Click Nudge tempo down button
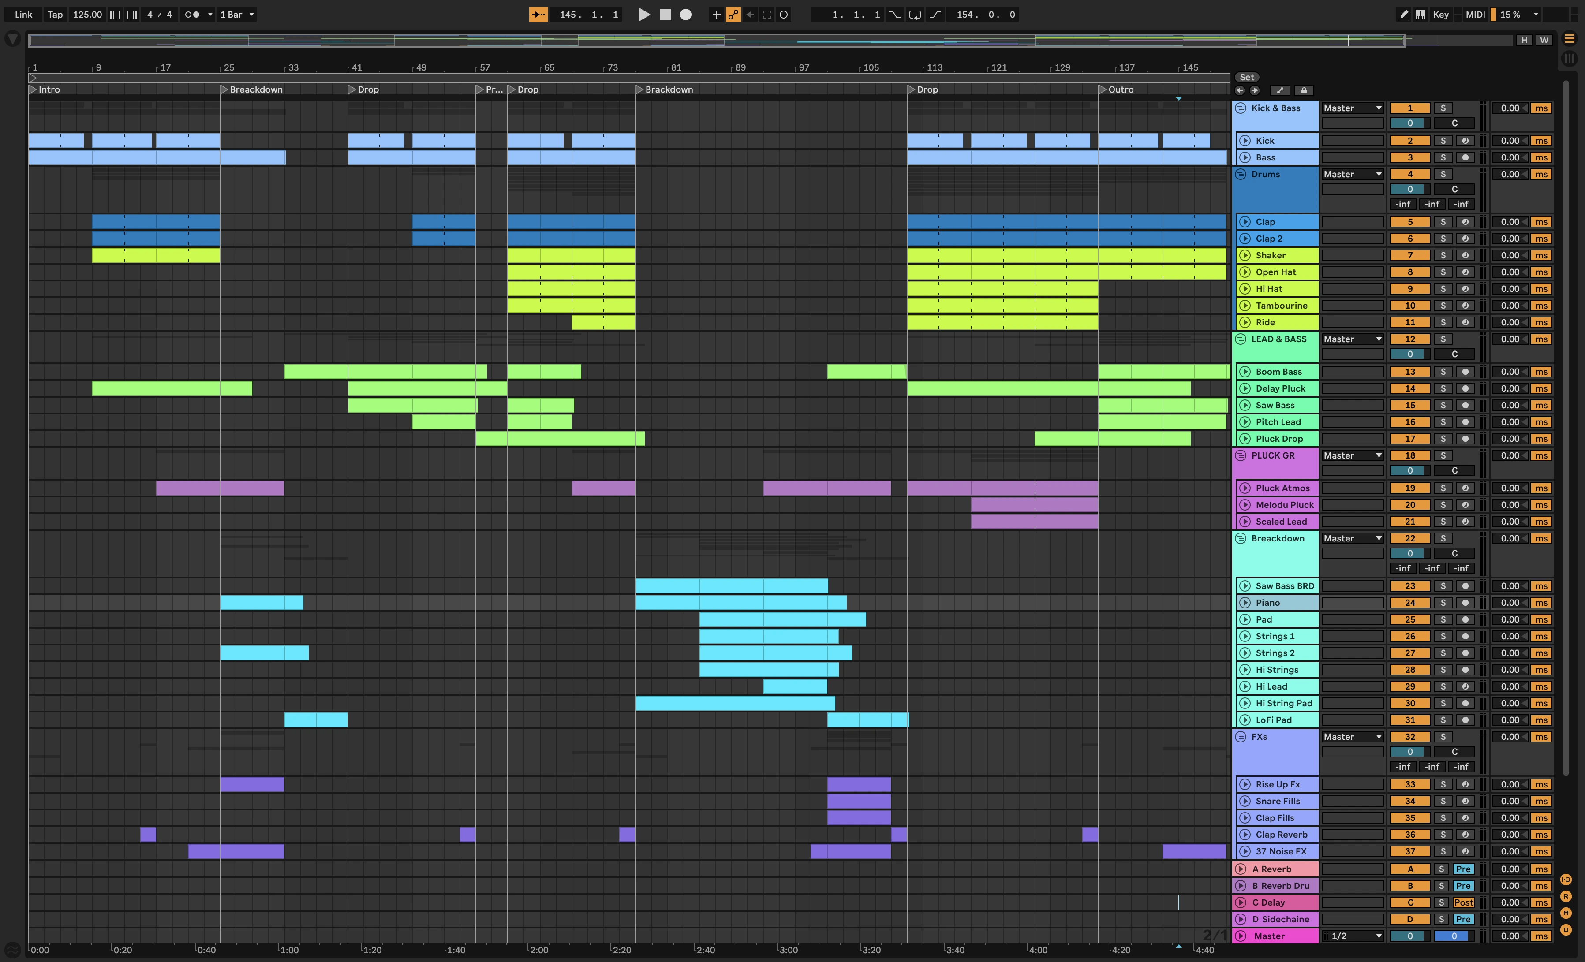 click(115, 14)
